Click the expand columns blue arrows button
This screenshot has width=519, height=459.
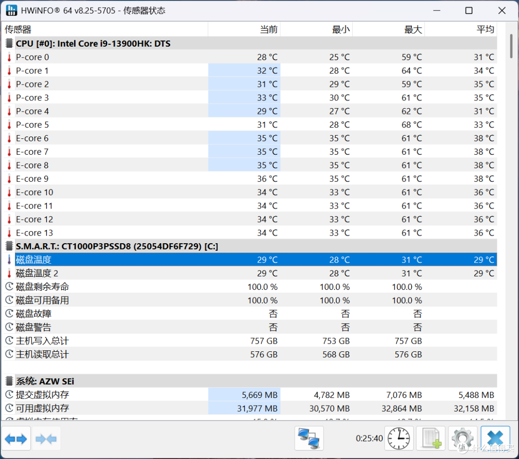click(16, 439)
